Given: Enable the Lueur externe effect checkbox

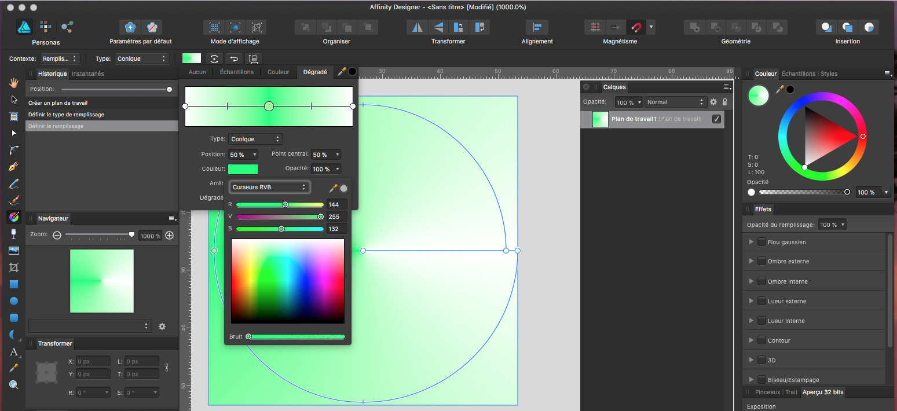Looking at the screenshot, I should coord(762,300).
